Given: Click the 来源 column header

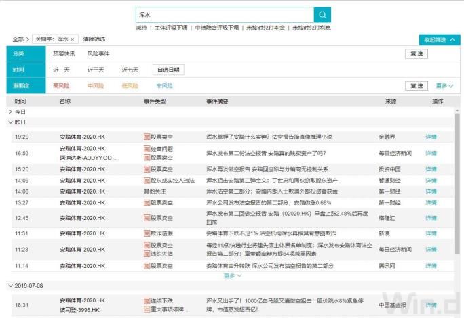Looking at the screenshot, I should coord(391,101).
